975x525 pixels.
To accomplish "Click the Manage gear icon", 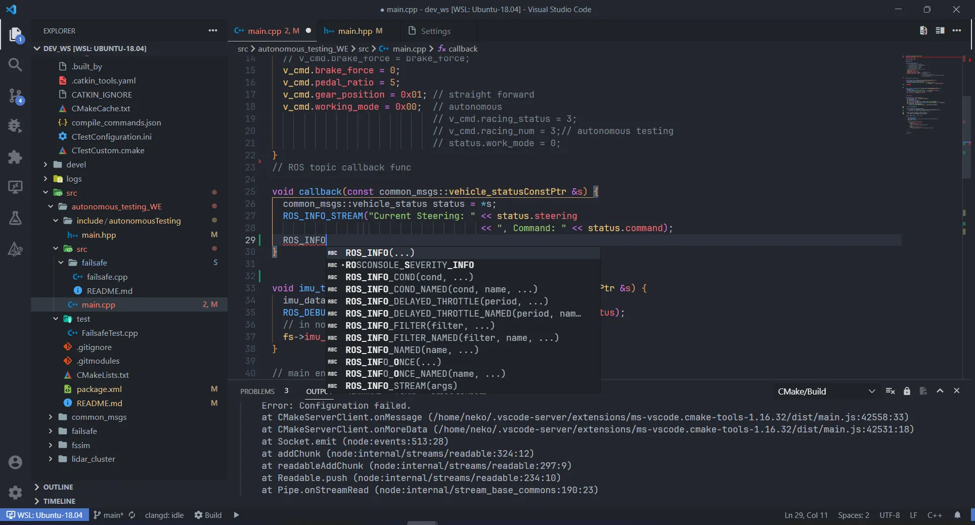I will tap(15, 492).
